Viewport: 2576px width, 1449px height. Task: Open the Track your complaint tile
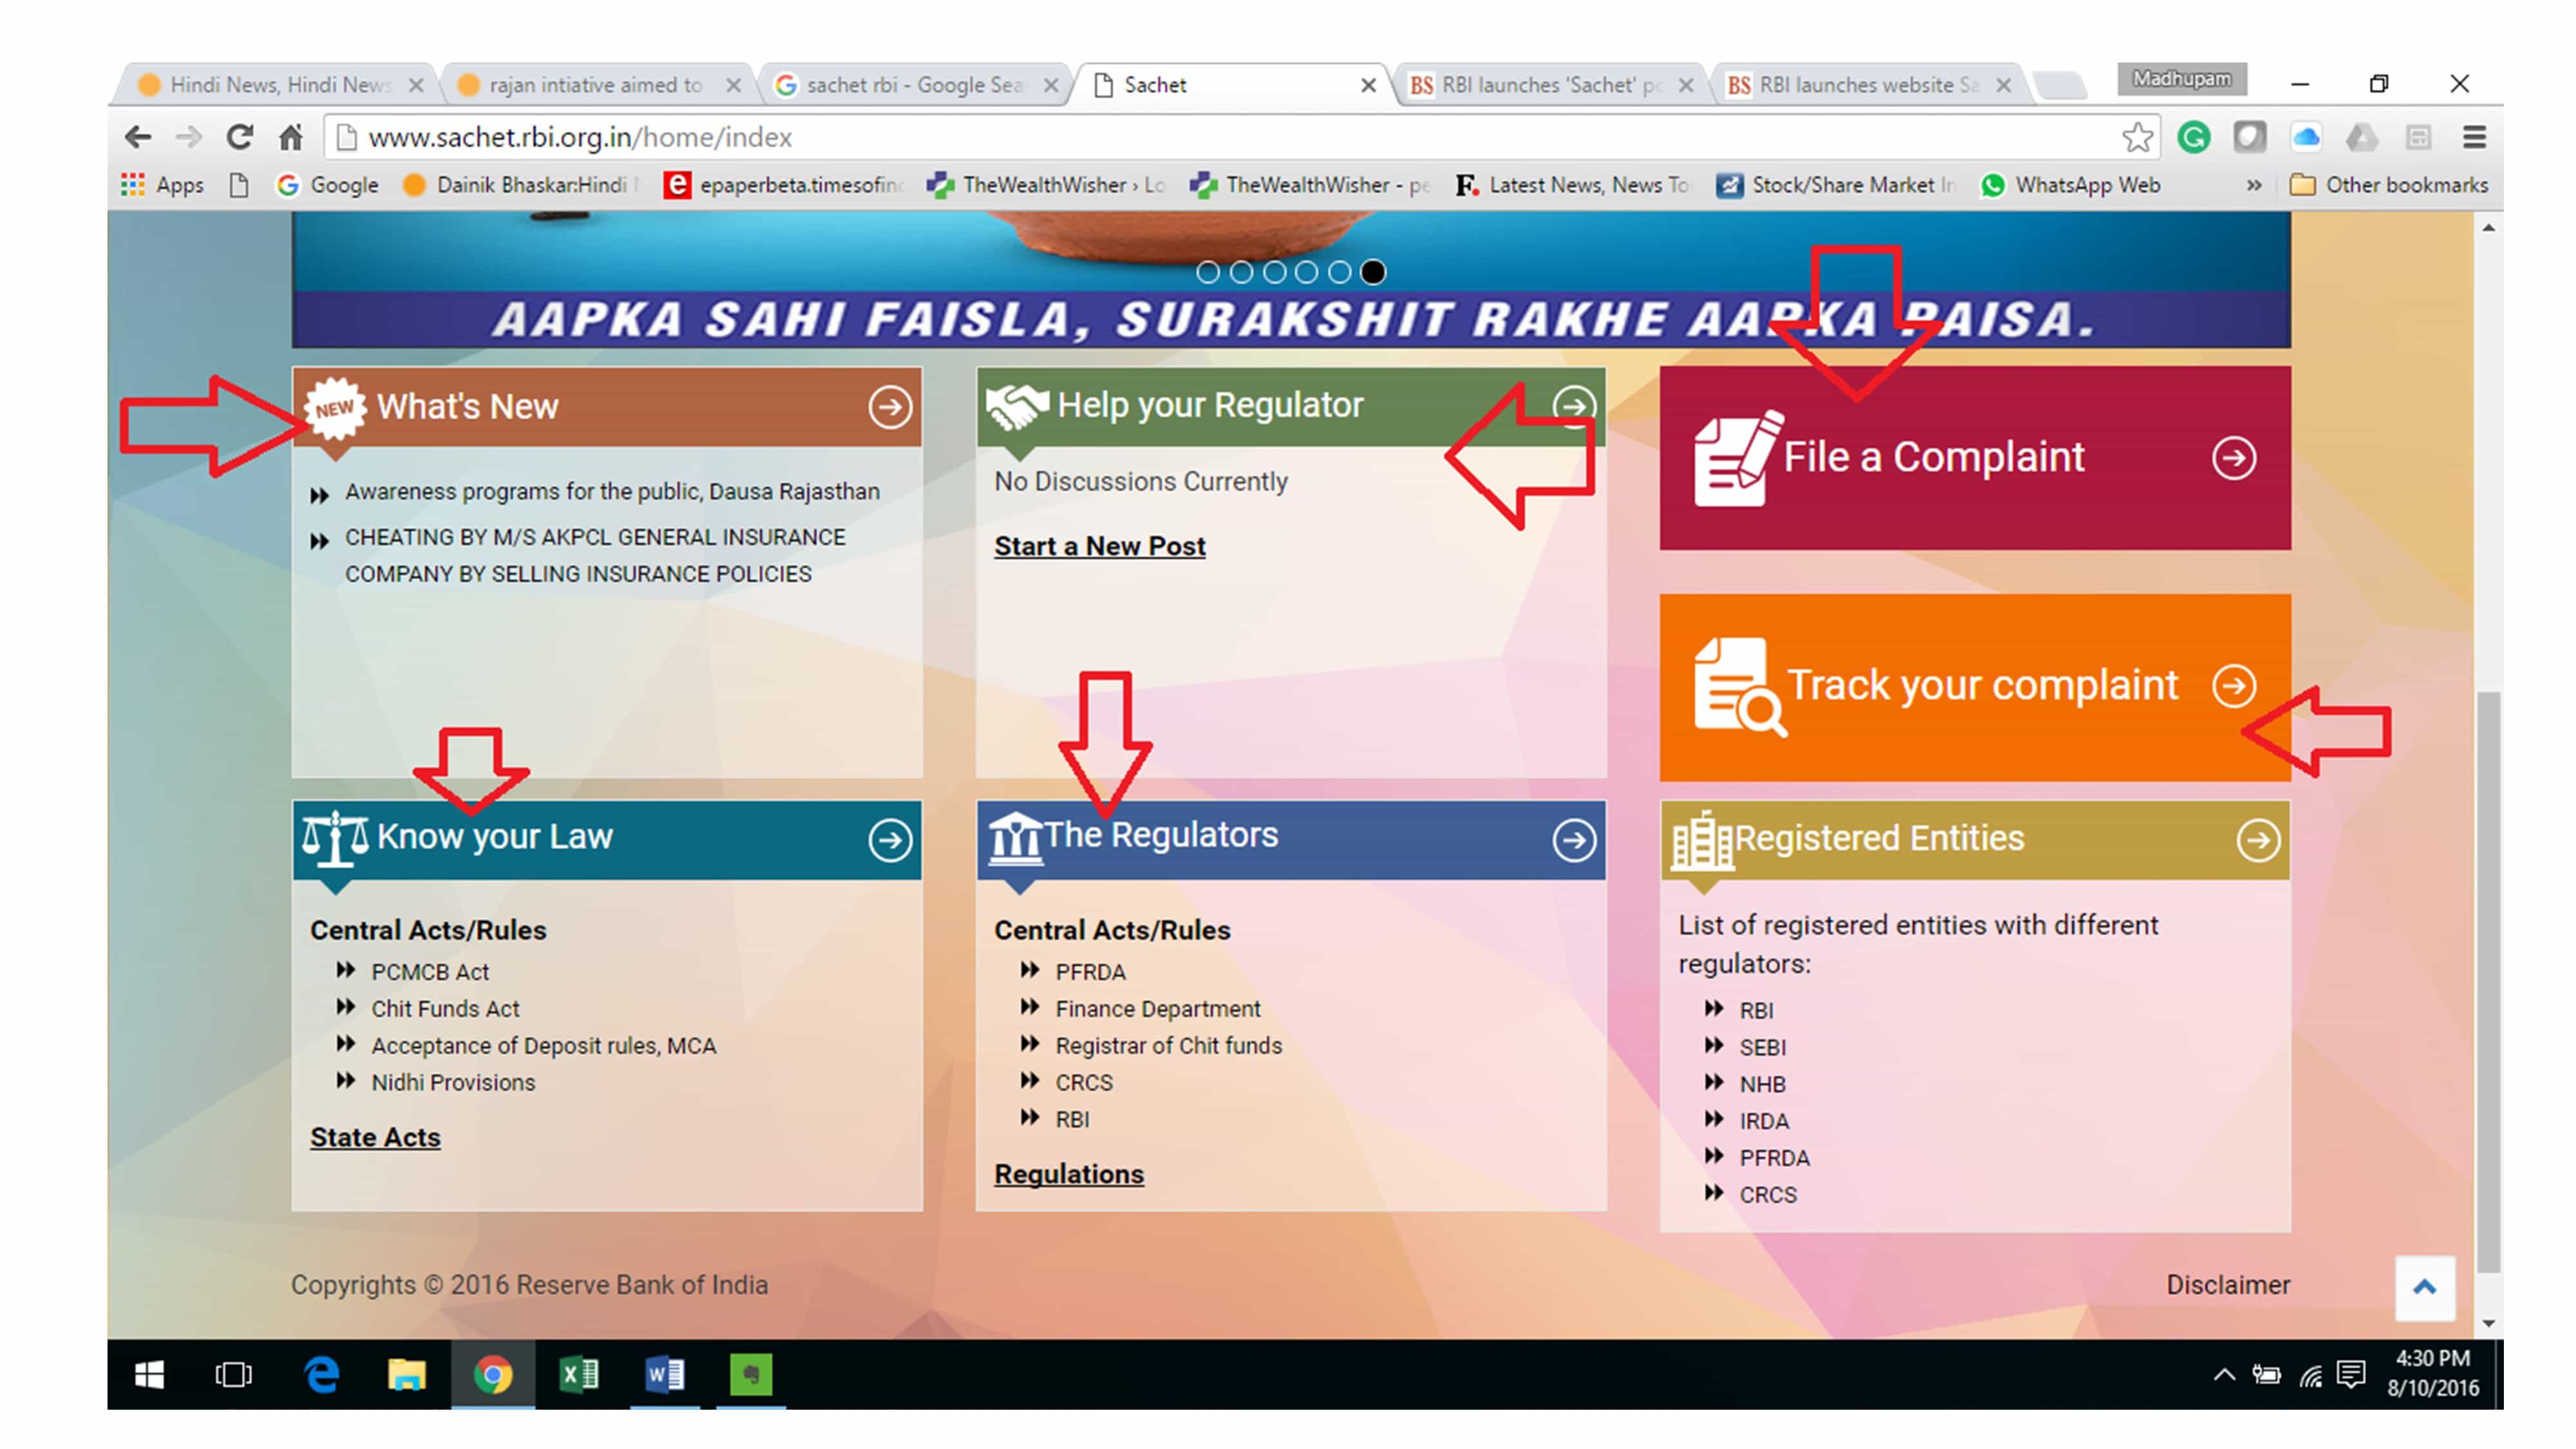(x=1974, y=687)
